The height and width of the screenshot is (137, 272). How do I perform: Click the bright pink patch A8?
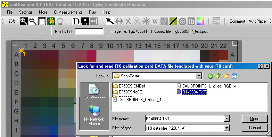(92, 55)
